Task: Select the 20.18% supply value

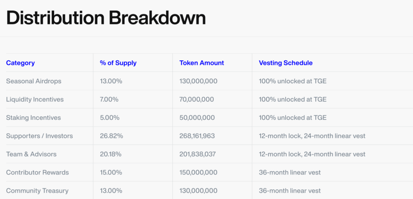Action: pyautogui.click(x=112, y=154)
